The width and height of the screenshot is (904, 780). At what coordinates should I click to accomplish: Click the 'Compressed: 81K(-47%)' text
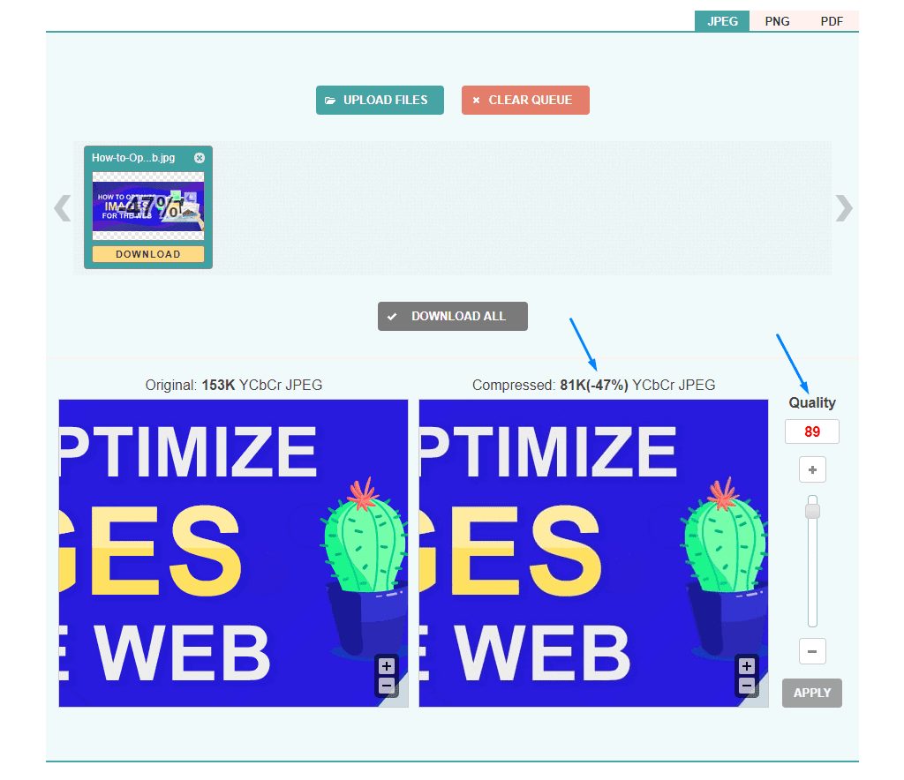coord(550,385)
